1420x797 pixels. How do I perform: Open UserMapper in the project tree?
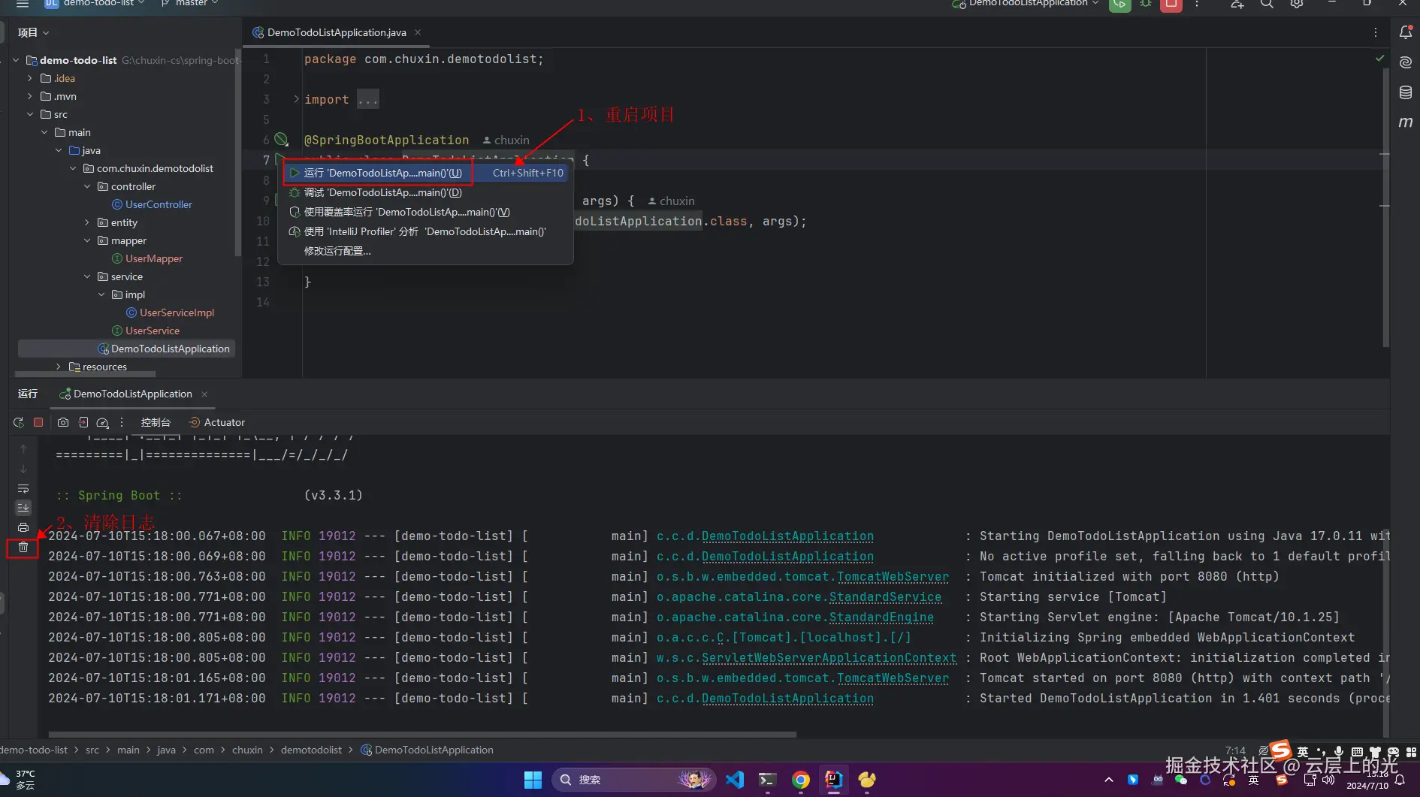[154, 258]
